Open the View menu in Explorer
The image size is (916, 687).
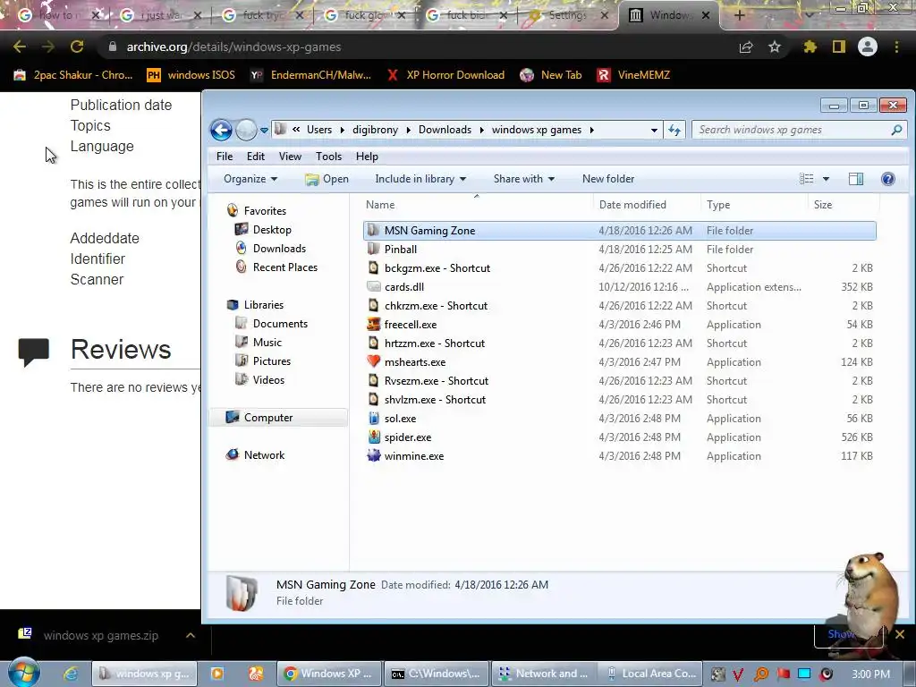(x=290, y=156)
